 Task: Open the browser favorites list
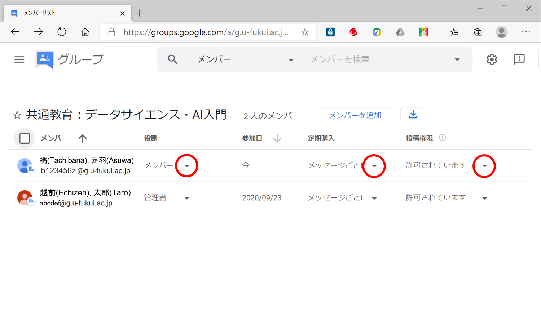[454, 32]
